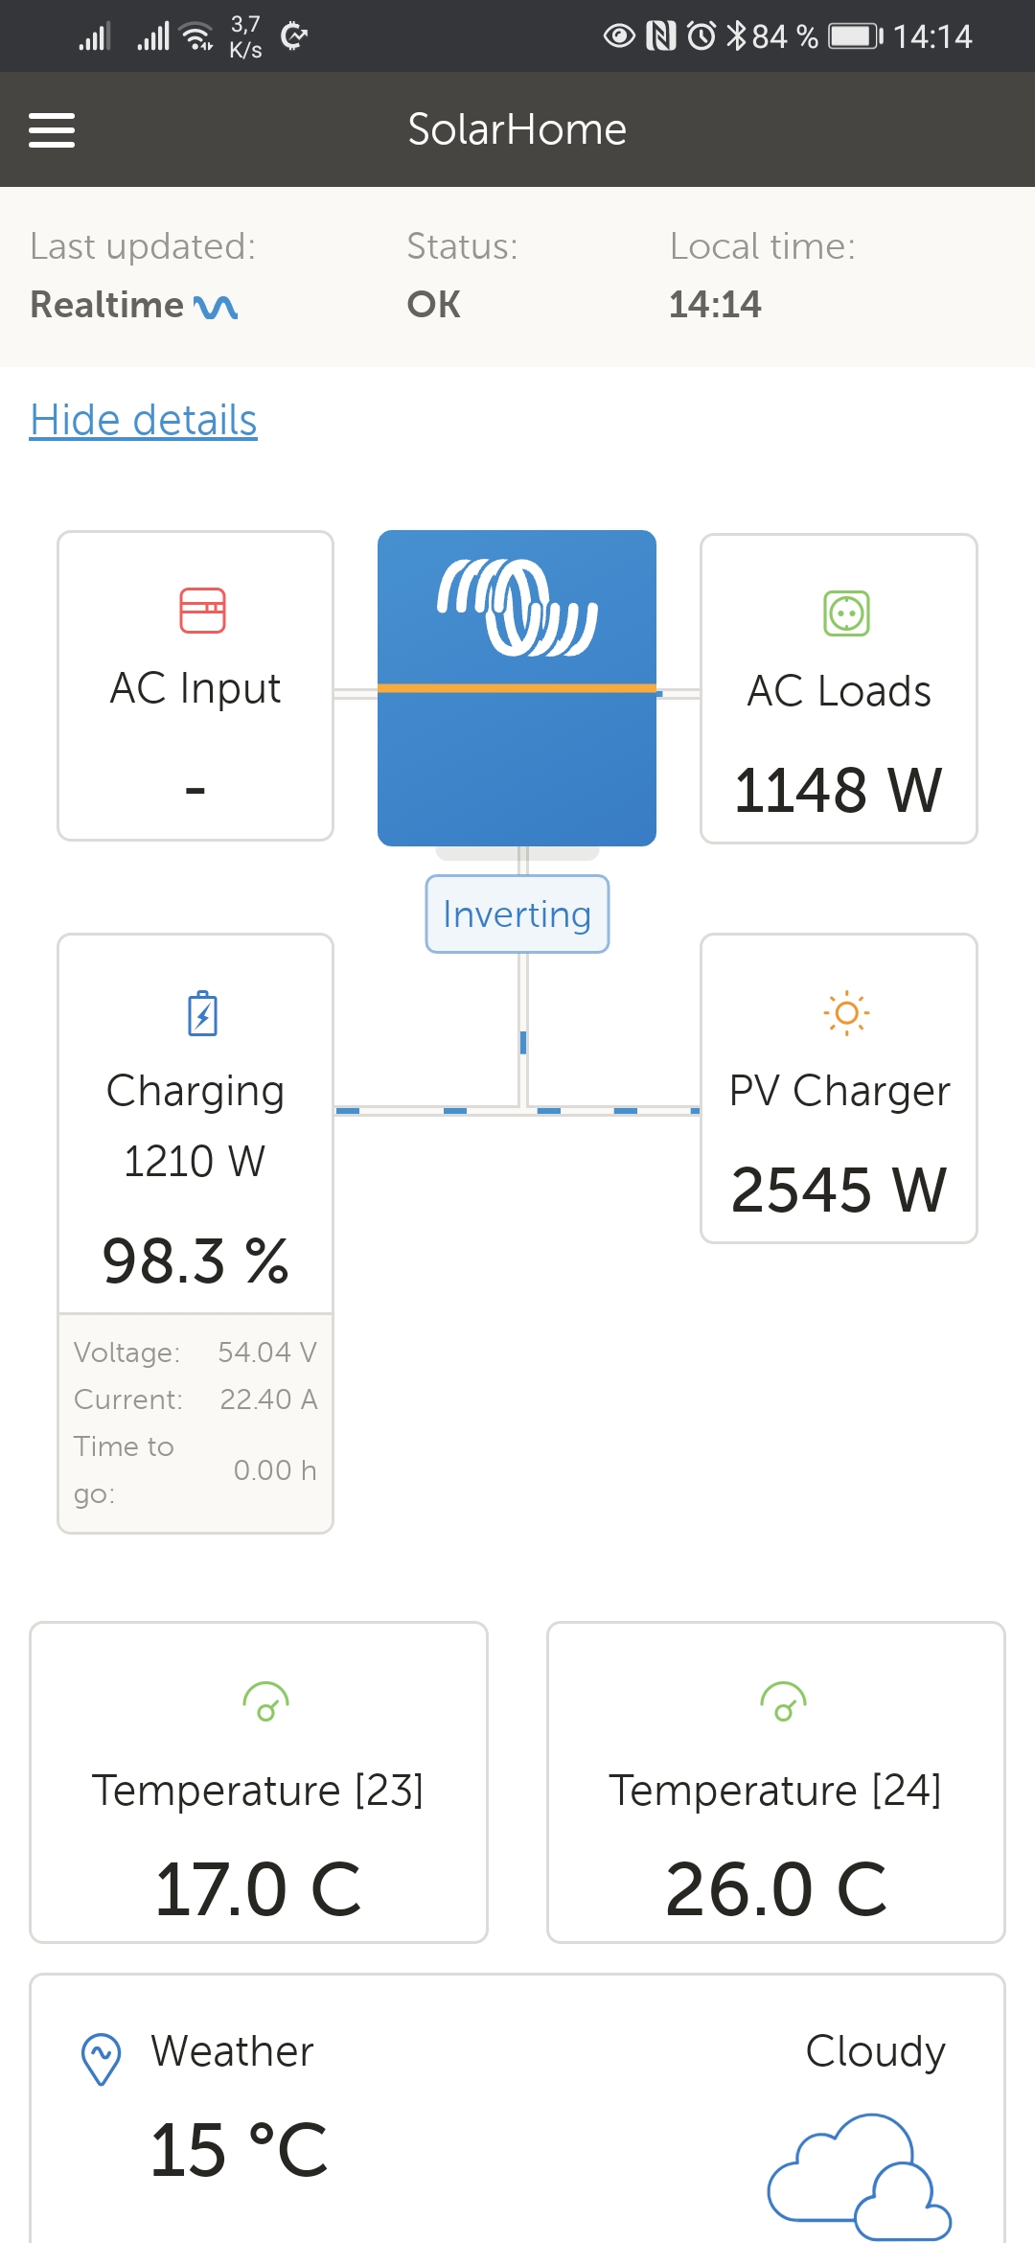Collapse details with Hide details link
1035x2243 pixels.
(x=144, y=420)
